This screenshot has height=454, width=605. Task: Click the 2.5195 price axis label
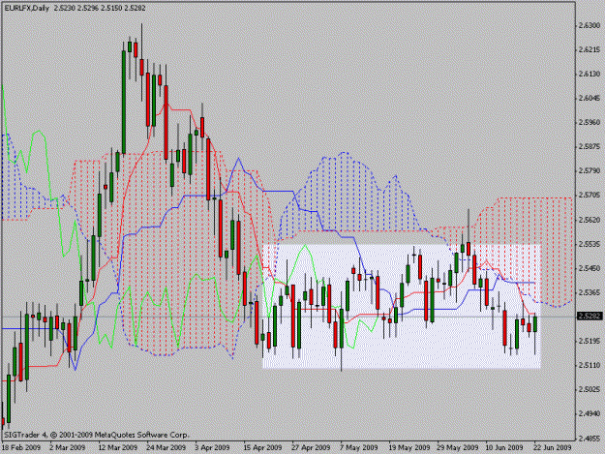[590, 341]
